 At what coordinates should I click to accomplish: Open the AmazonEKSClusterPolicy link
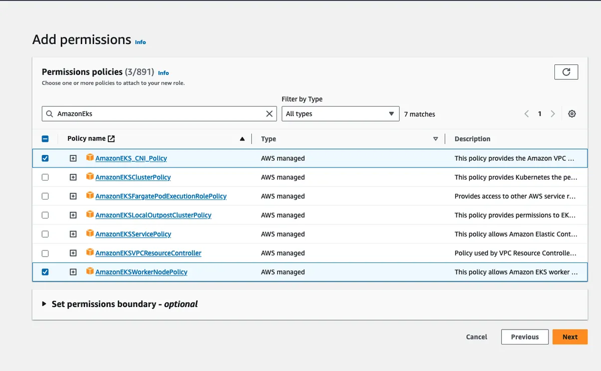coord(133,177)
